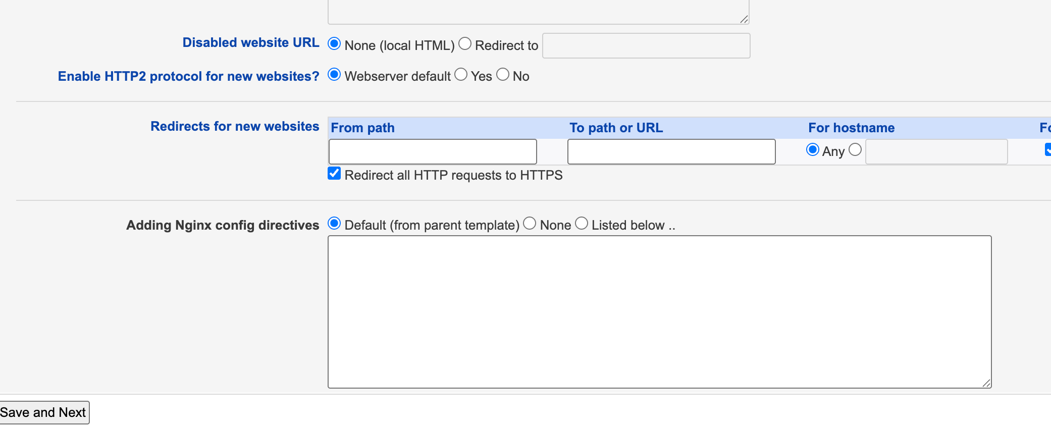
Task: Click the Redirect to URL text field
Action: 646,46
